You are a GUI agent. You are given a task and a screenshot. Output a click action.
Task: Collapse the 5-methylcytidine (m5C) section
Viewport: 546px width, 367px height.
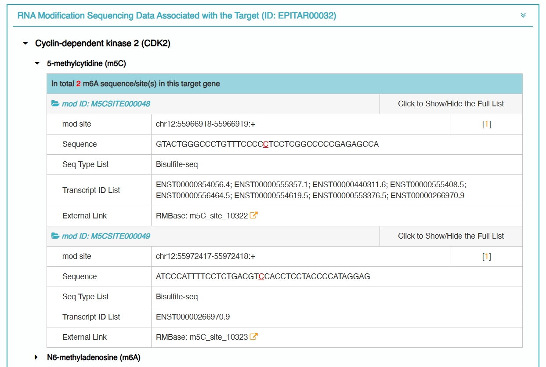[37, 64]
